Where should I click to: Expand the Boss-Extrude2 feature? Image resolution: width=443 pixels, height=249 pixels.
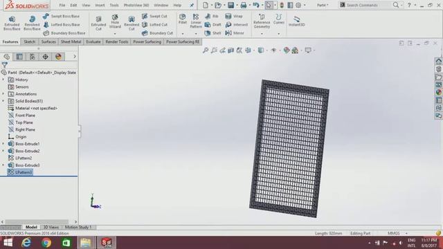pos(3,151)
